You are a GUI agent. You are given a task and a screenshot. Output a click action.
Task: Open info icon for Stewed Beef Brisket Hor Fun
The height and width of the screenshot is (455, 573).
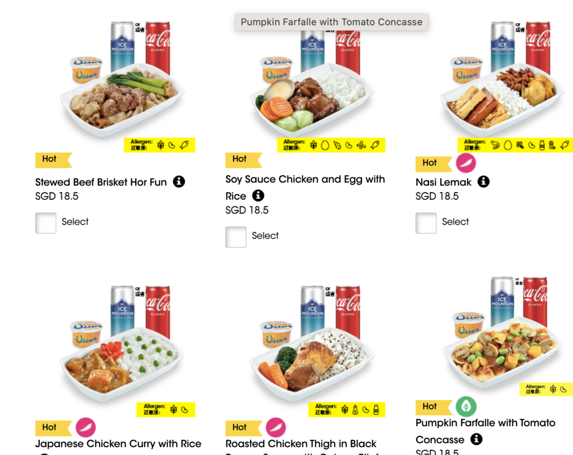pos(179,182)
